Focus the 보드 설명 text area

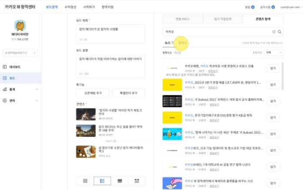coord(110,66)
